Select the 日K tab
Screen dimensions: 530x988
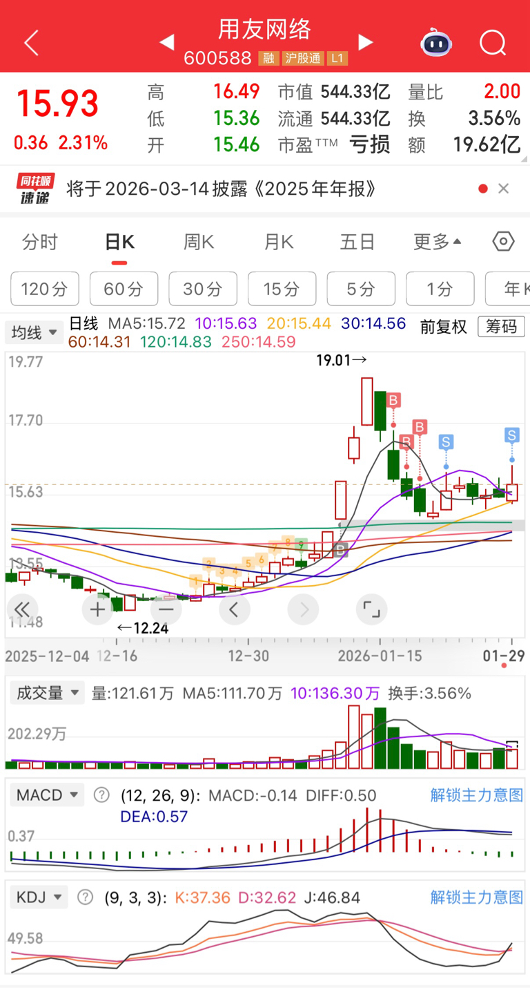(x=119, y=242)
